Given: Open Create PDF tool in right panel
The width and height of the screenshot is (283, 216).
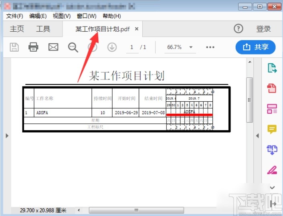Looking at the screenshot, I should tap(272, 88).
